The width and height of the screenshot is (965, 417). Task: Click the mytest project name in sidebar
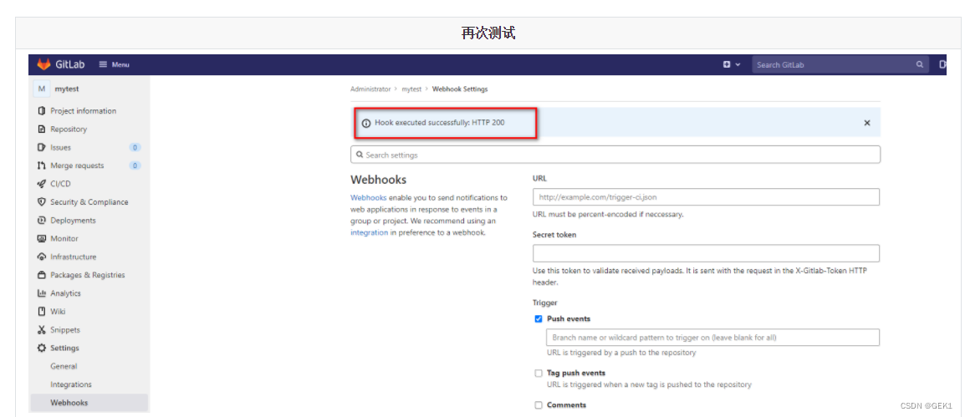66,89
